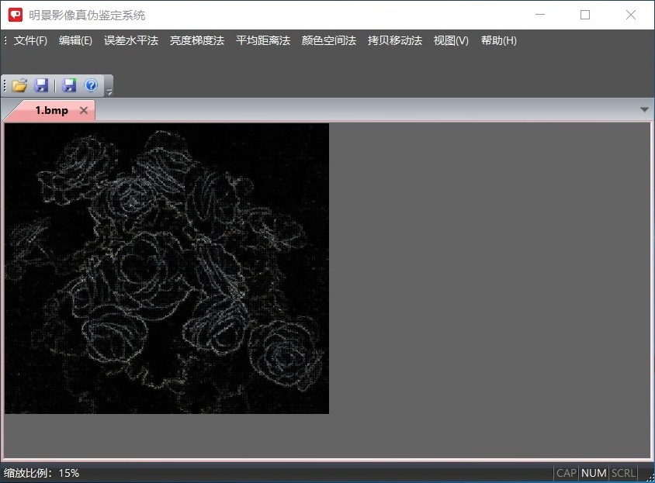The width and height of the screenshot is (655, 483).
Task: Save the current image with the Save icon
Action: click(x=42, y=85)
